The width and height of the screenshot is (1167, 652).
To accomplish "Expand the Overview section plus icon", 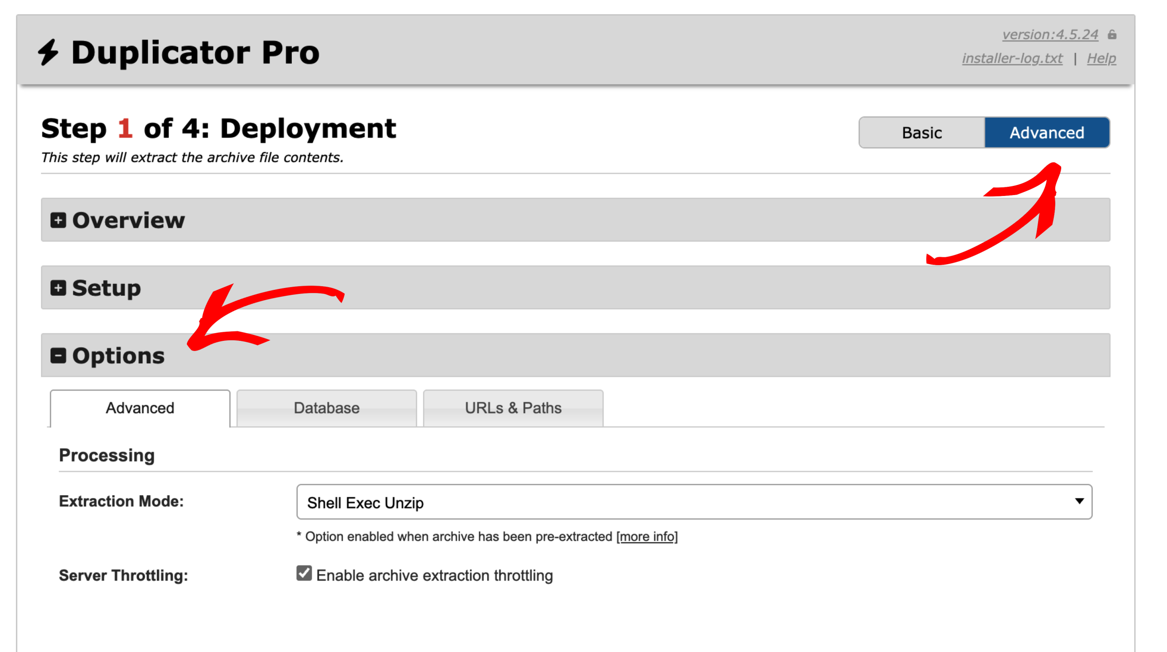I will [x=58, y=221].
